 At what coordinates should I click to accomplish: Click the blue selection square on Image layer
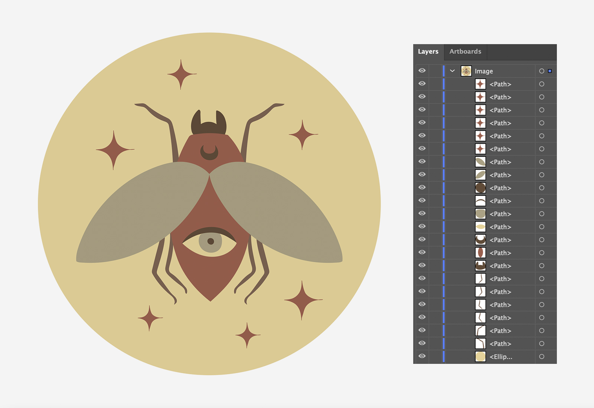point(550,71)
